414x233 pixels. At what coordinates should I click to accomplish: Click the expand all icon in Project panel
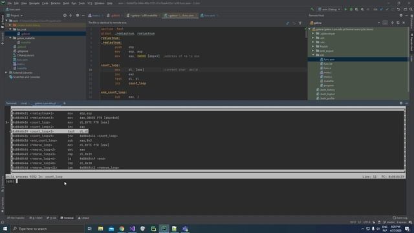click(71, 16)
